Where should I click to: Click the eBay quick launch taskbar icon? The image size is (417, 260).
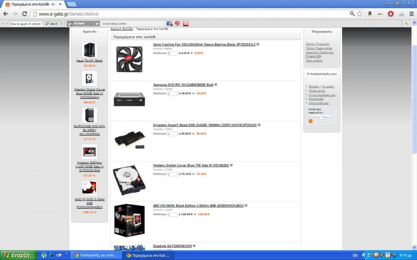(59, 255)
